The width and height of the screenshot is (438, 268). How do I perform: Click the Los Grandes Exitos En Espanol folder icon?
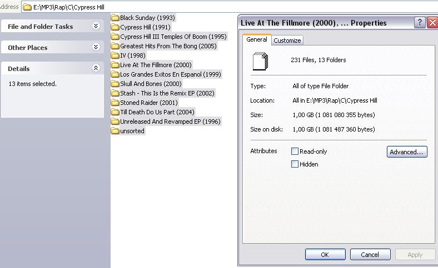point(115,74)
